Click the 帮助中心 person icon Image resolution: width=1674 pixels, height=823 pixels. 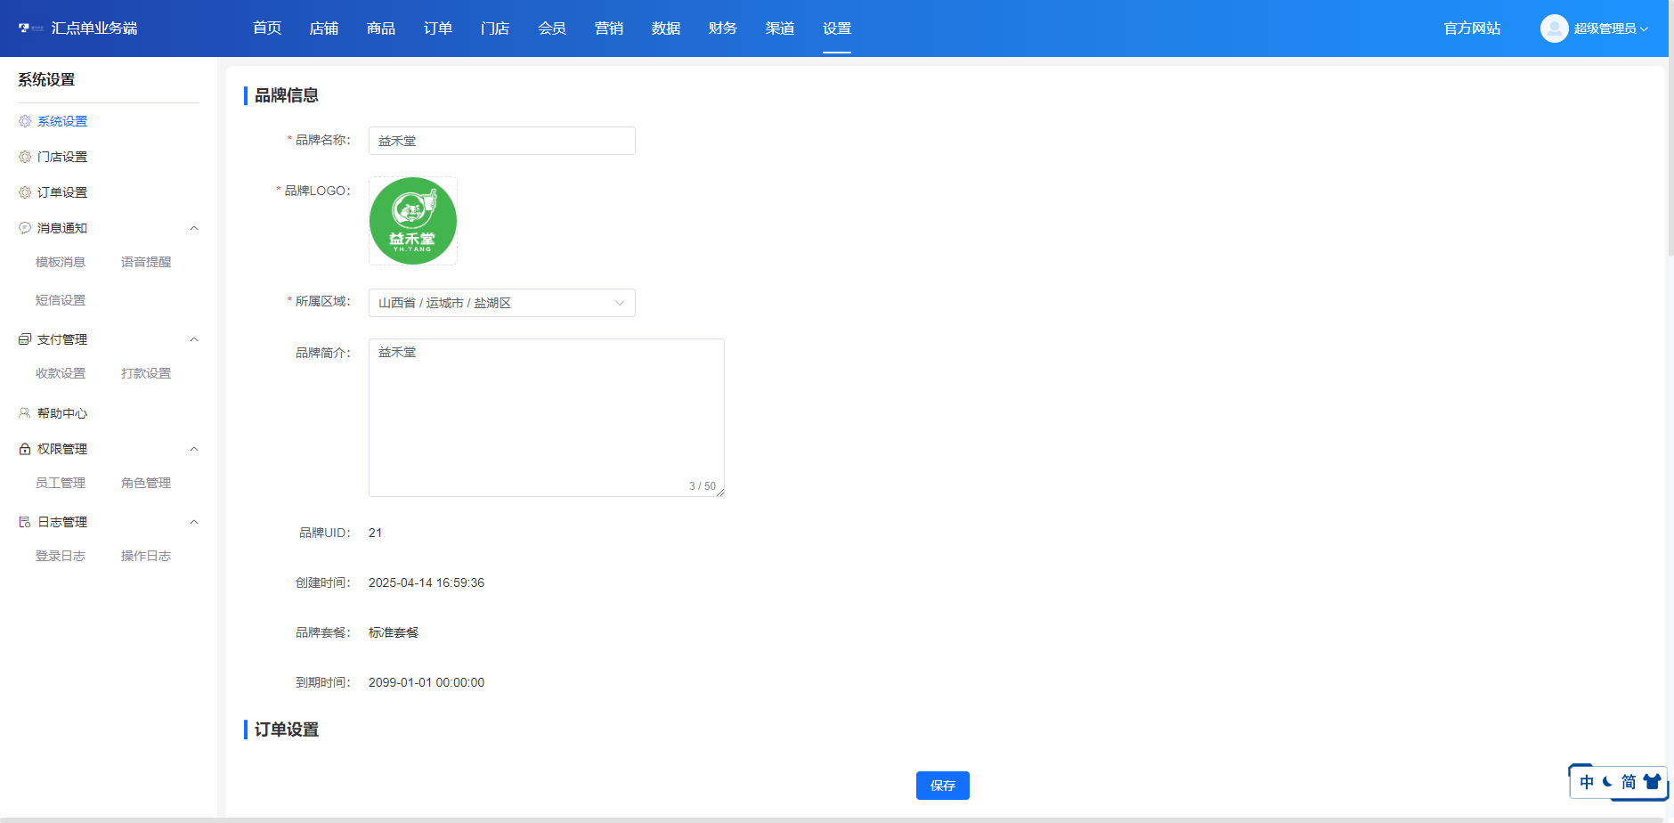pyautogui.click(x=25, y=413)
